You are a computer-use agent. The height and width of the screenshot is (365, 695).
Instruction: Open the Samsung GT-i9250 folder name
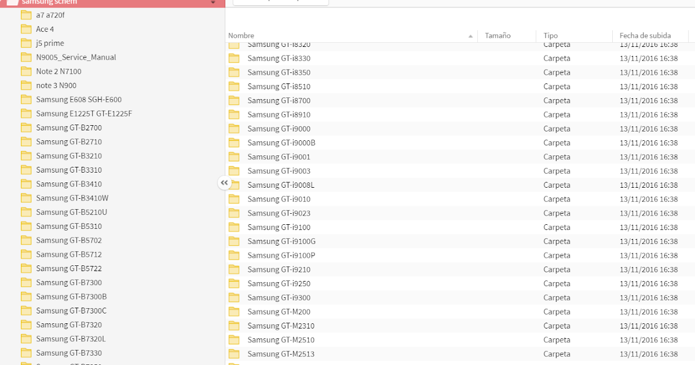(x=279, y=283)
